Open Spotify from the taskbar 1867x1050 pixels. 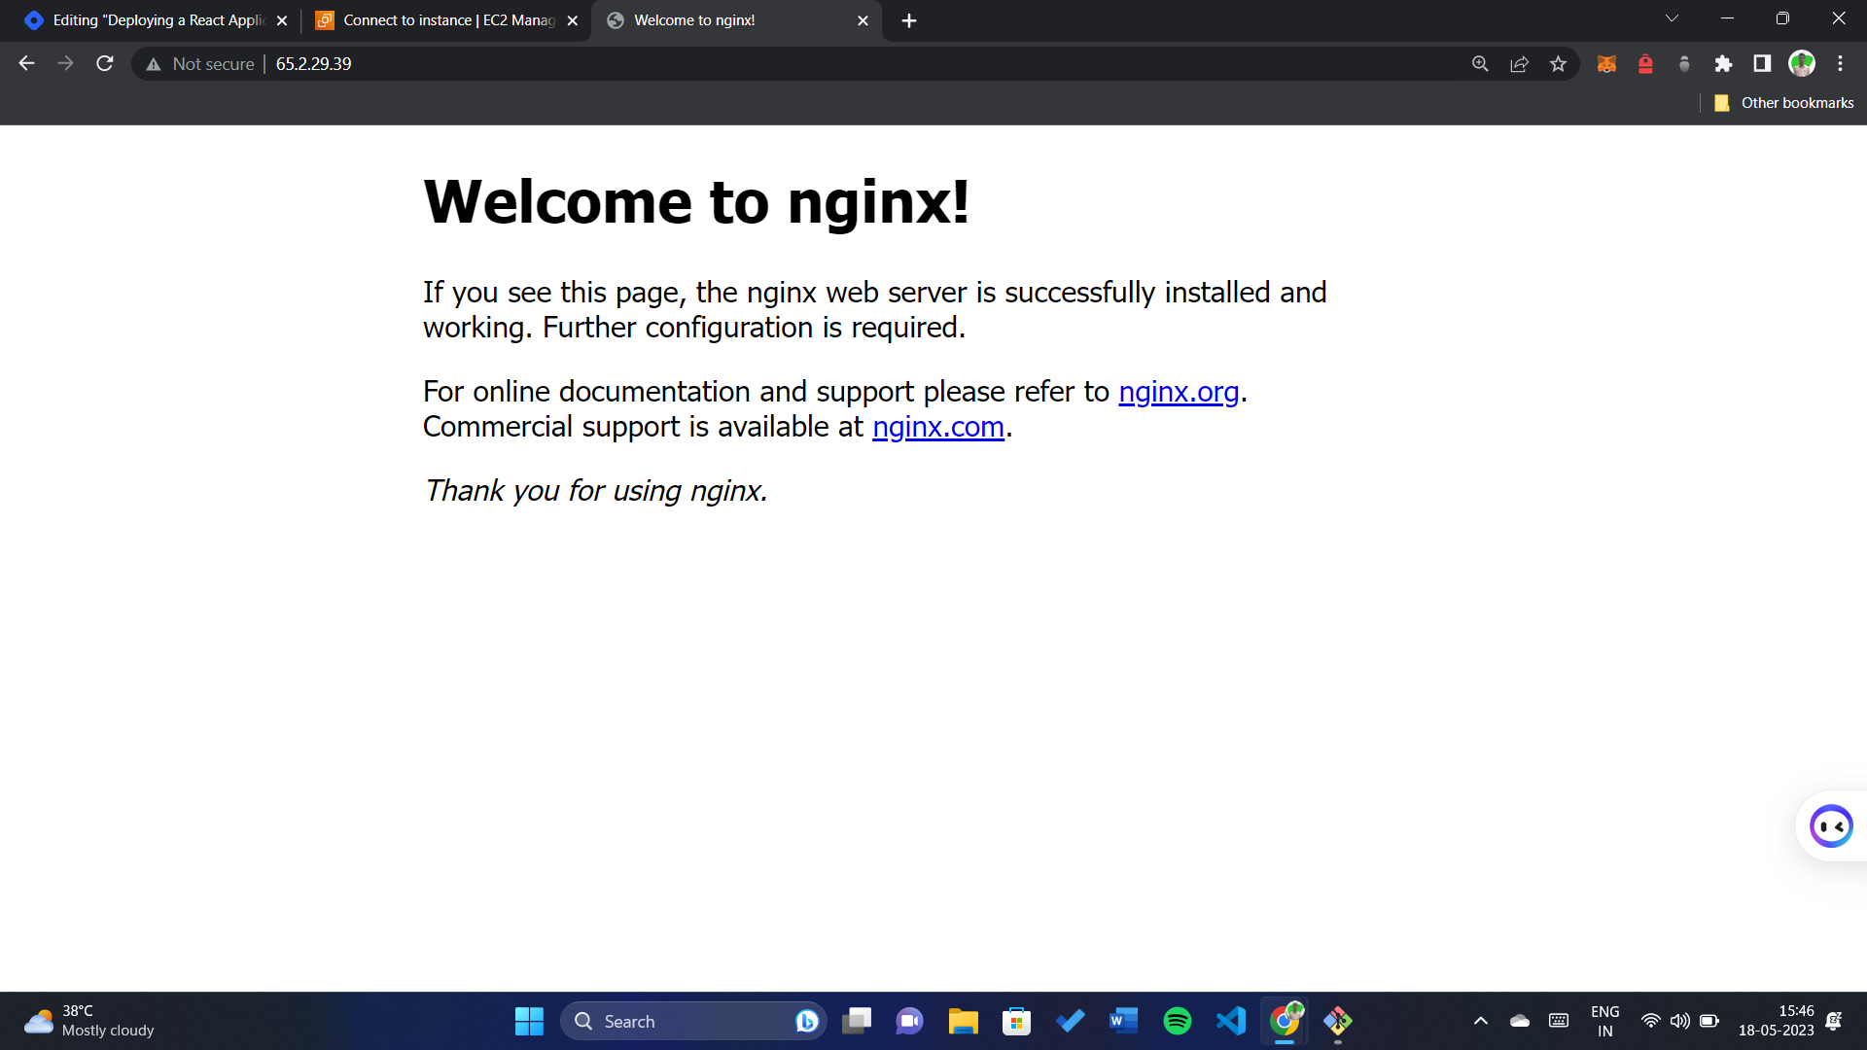click(1177, 1021)
